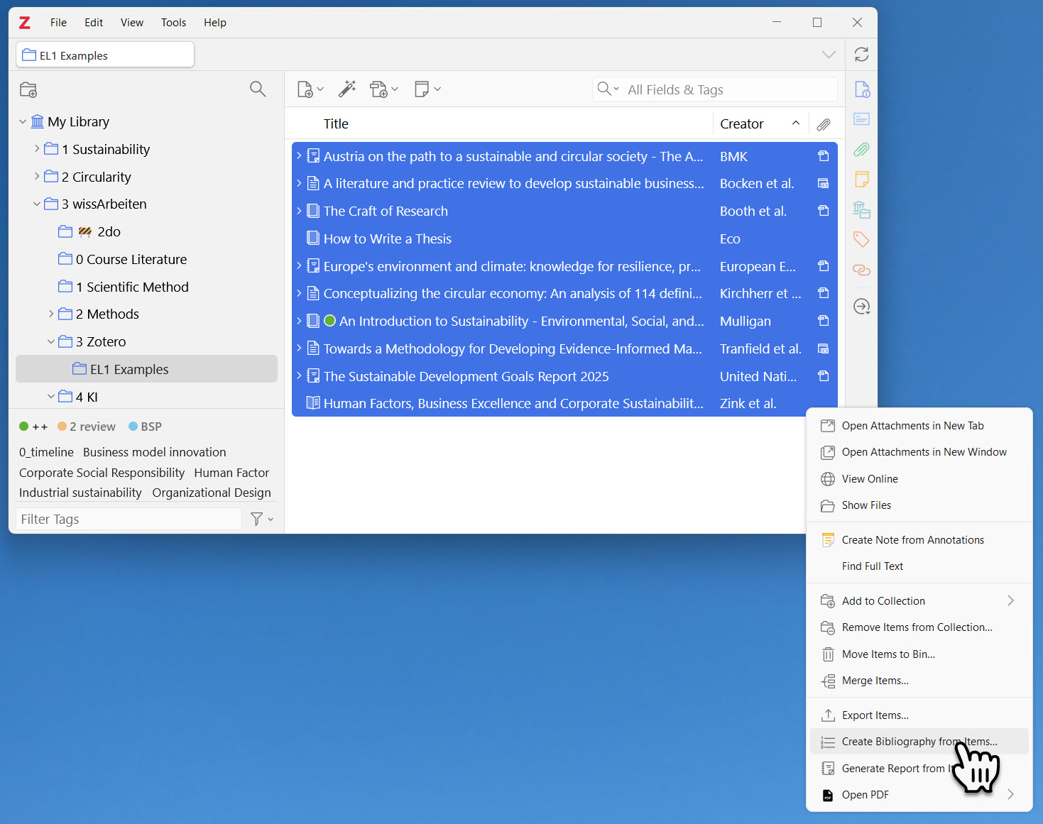This screenshot has height=824, width=1043.
Task: Open the Info pane in the right sidebar
Action: pos(861,89)
